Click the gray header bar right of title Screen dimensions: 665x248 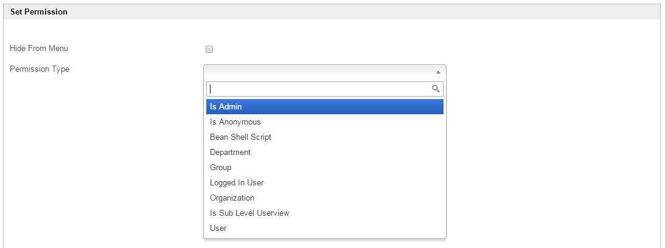365,12
